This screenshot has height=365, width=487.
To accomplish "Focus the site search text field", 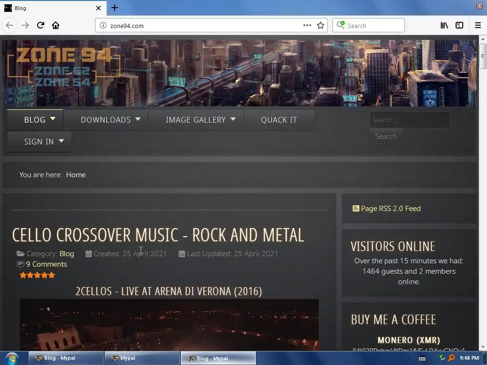I will click(x=409, y=120).
